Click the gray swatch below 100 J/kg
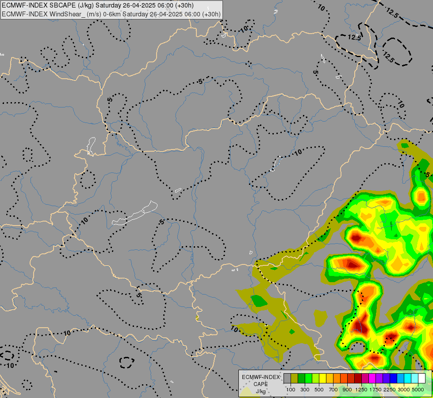The width and height of the screenshot is (433, 398). click(287, 379)
